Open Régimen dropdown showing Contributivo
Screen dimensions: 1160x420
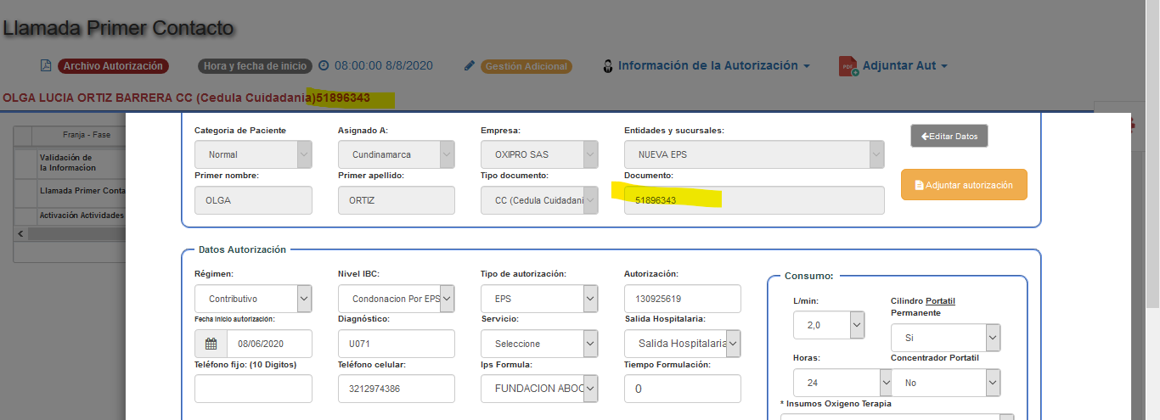(253, 299)
